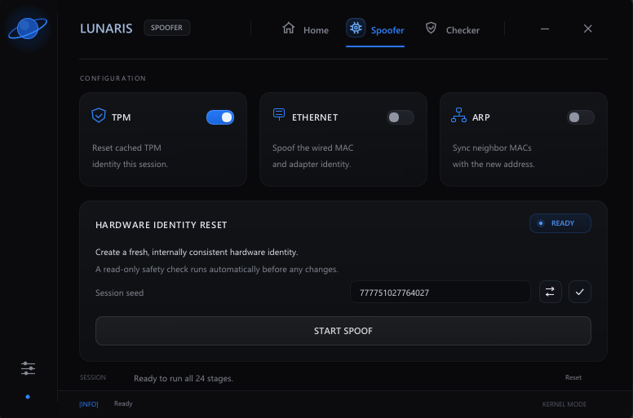
Task: Click 'Sync neighbor MACs' description
Action: [x=494, y=156]
